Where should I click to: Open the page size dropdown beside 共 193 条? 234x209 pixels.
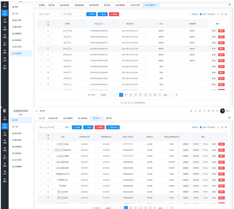tap(104, 95)
